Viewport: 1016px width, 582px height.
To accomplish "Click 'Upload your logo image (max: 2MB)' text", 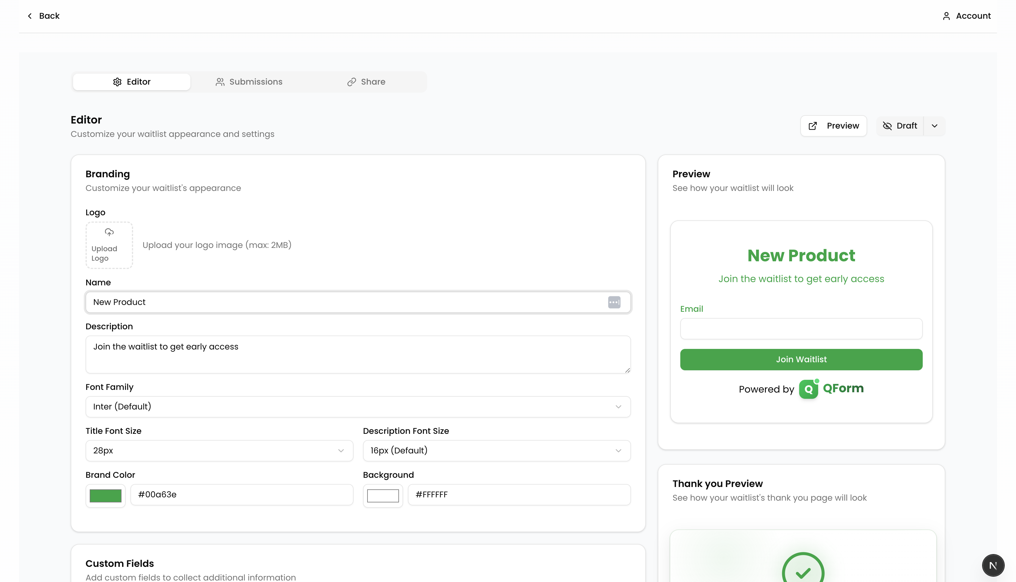I will [x=217, y=245].
